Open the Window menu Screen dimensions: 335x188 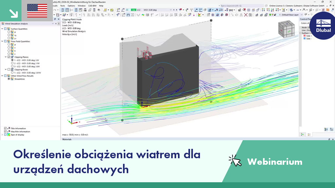pos(81,6)
